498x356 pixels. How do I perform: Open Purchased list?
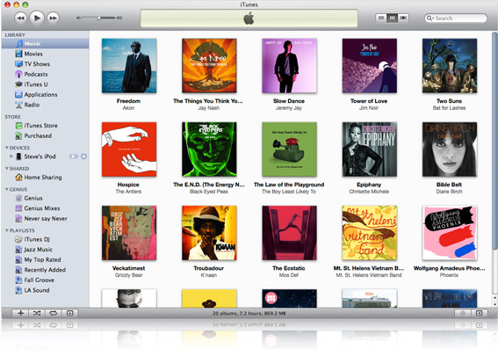pyautogui.click(x=46, y=135)
